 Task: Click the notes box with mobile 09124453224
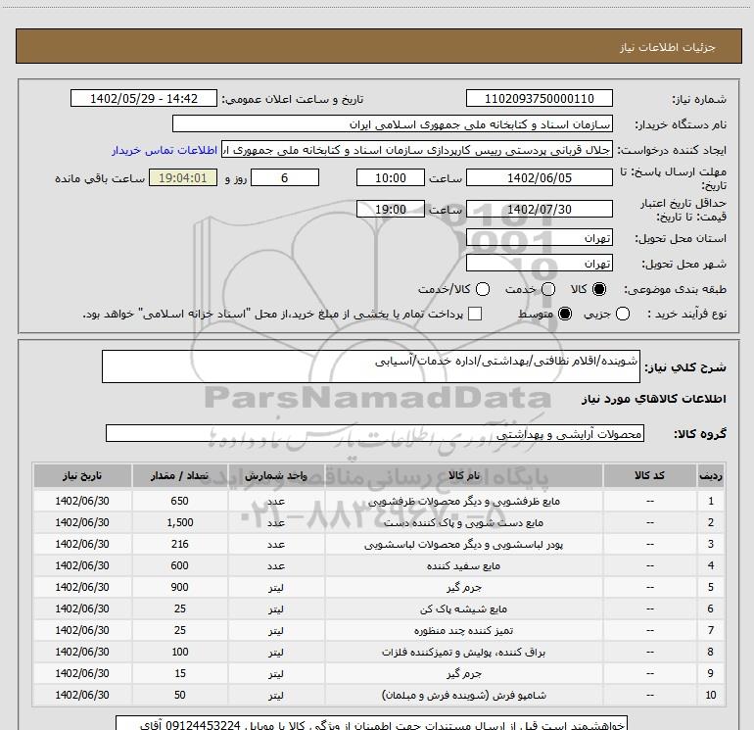371,723
